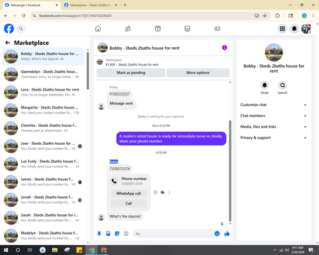This screenshot has height=255, width=319.
Task: Reload the page in the browser
Action: click(24, 16)
